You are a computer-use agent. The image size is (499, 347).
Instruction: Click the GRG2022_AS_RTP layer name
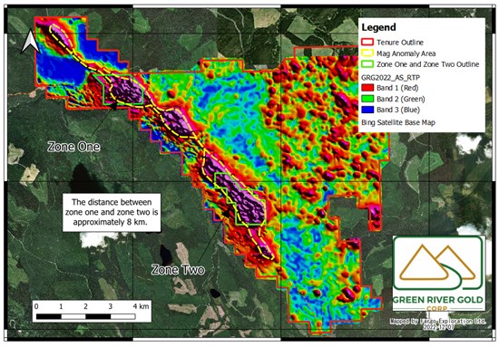pos(391,77)
